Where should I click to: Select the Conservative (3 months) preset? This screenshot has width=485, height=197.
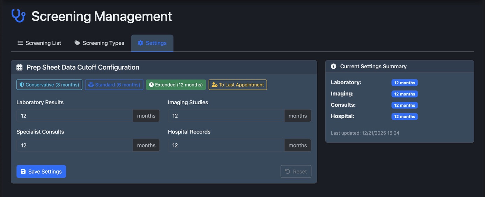tap(49, 85)
